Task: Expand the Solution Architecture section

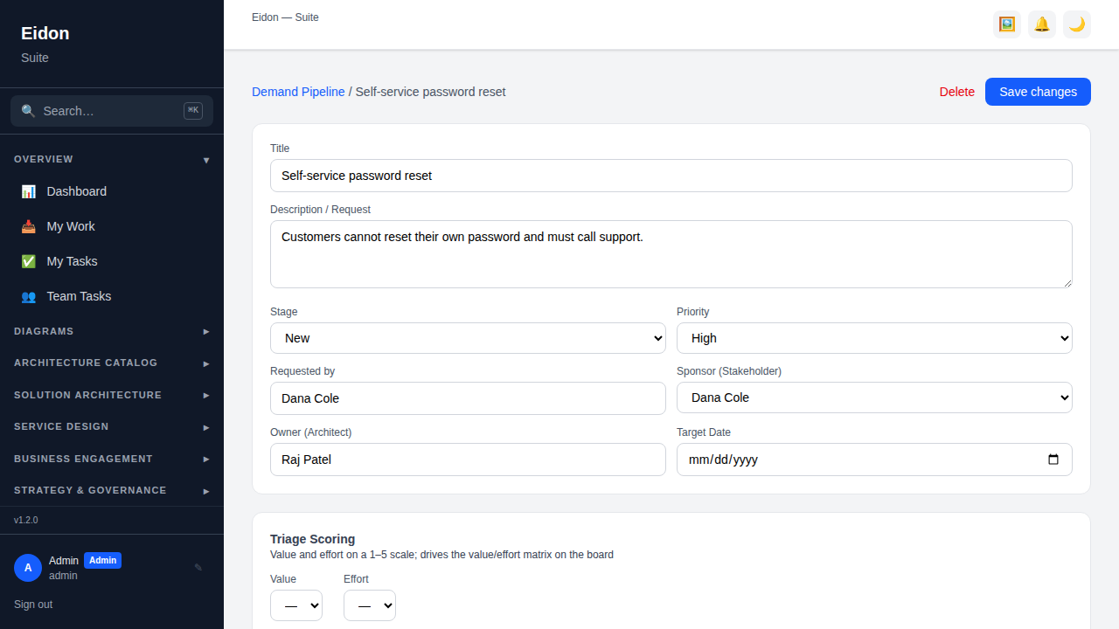Action: coord(112,395)
